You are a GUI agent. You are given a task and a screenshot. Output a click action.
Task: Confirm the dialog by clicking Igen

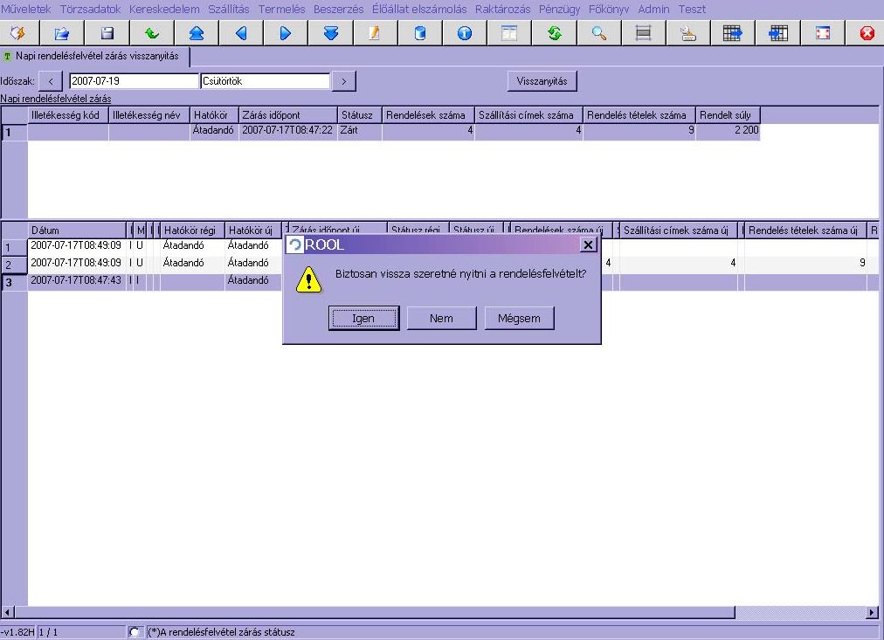point(363,319)
